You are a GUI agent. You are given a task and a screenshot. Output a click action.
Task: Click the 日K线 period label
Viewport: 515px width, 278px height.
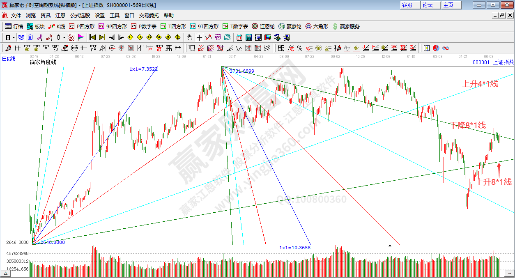pyautogui.click(x=9, y=59)
